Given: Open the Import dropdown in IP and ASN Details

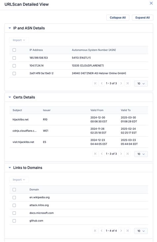Looking at the screenshot, I should (x=19, y=40).
